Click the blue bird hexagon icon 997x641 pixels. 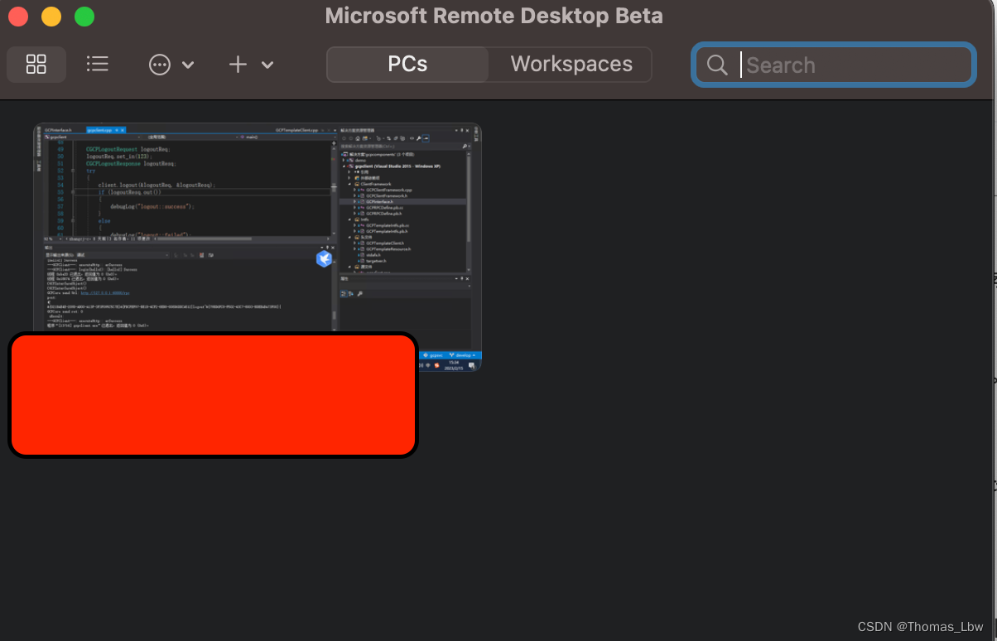tap(324, 259)
